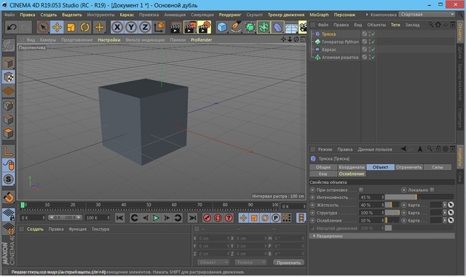
Task: Switch to Polygons mode in the left palette
Action: pos(8,133)
